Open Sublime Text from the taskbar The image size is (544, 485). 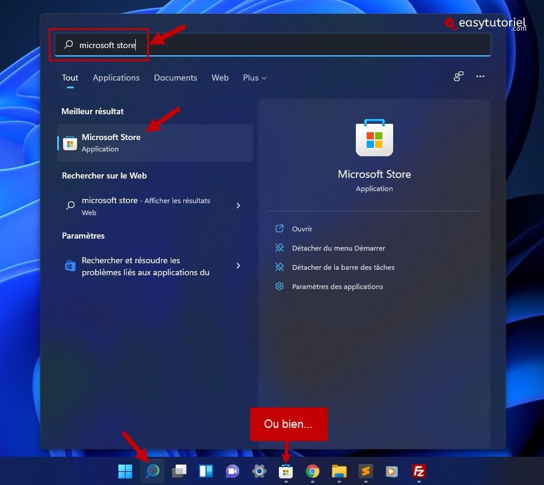point(365,471)
